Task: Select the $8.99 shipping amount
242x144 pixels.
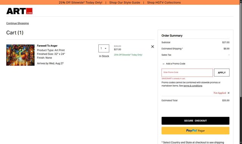Action: [x=226, y=49]
